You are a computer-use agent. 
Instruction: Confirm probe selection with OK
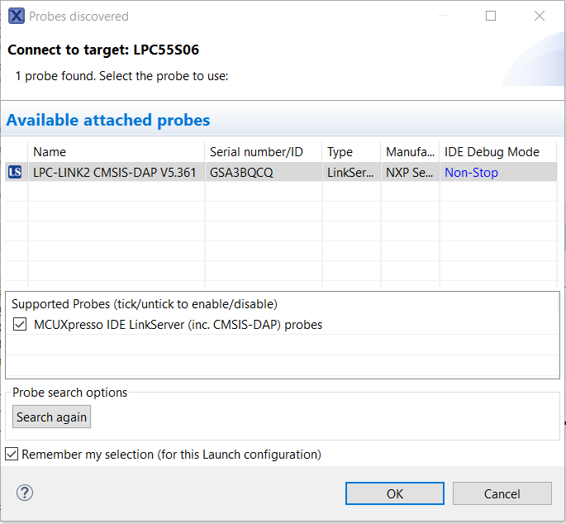point(395,493)
